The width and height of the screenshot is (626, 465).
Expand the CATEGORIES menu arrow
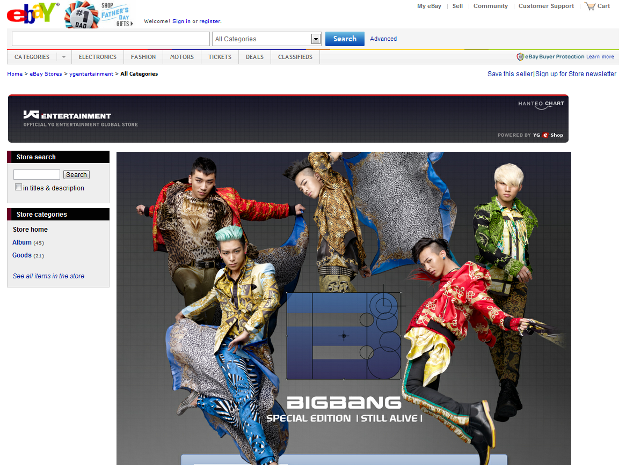(64, 57)
